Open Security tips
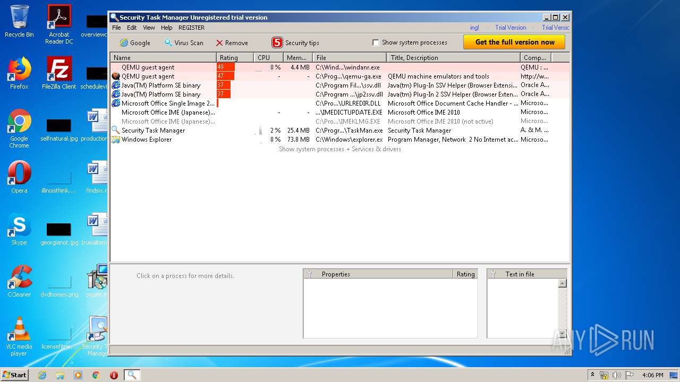 click(295, 43)
